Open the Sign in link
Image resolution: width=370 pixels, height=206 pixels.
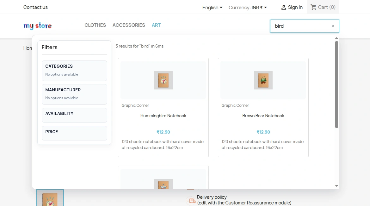[292, 7]
